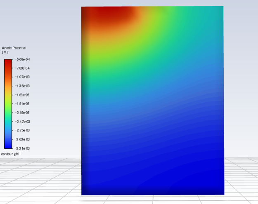Click the contour-phi- label below legend

pos(11,154)
